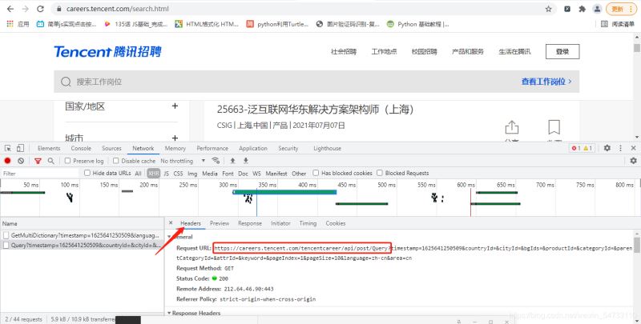Image resolution: width=641 pixels, height=324 pixels.
Task: Check Hide data URLs option
Action: (87, 173)
